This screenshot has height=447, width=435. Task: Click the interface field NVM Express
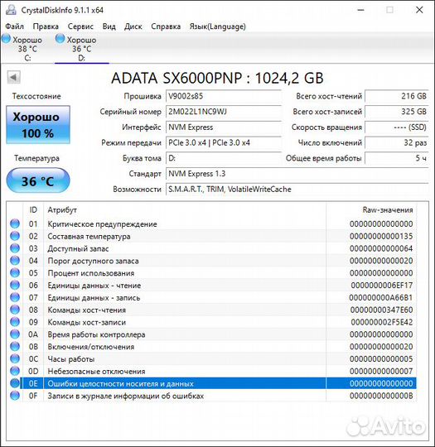(224, 127)
